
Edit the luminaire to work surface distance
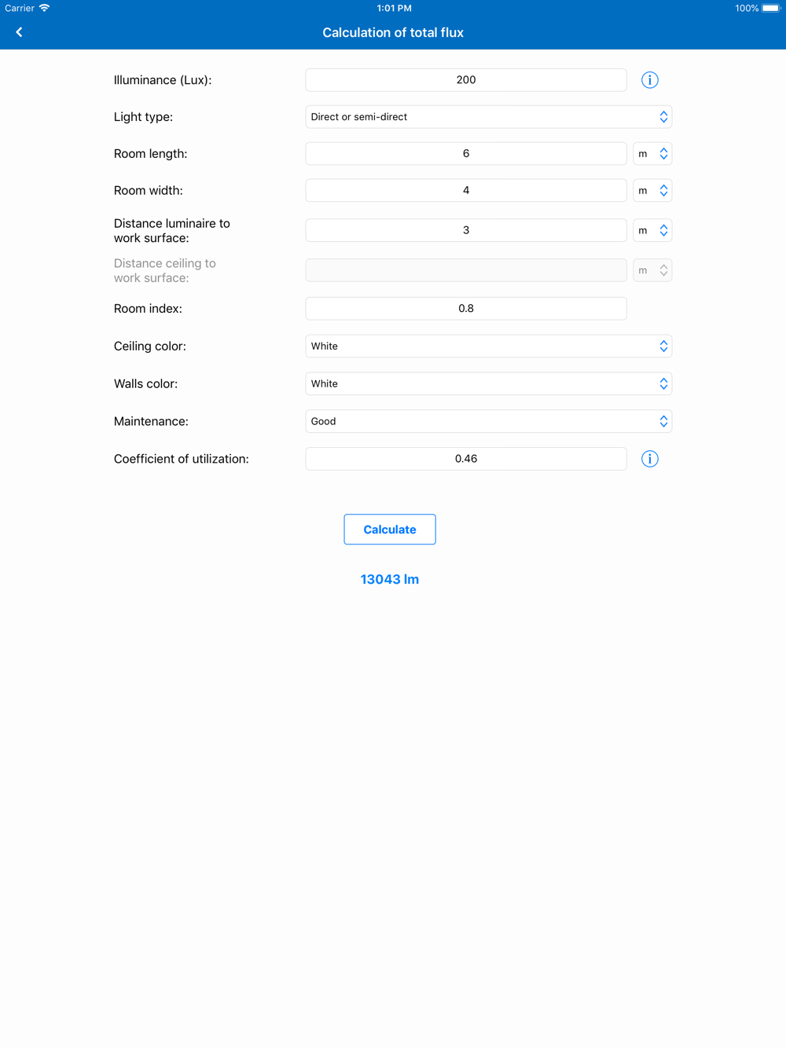(x=466, y=230)
